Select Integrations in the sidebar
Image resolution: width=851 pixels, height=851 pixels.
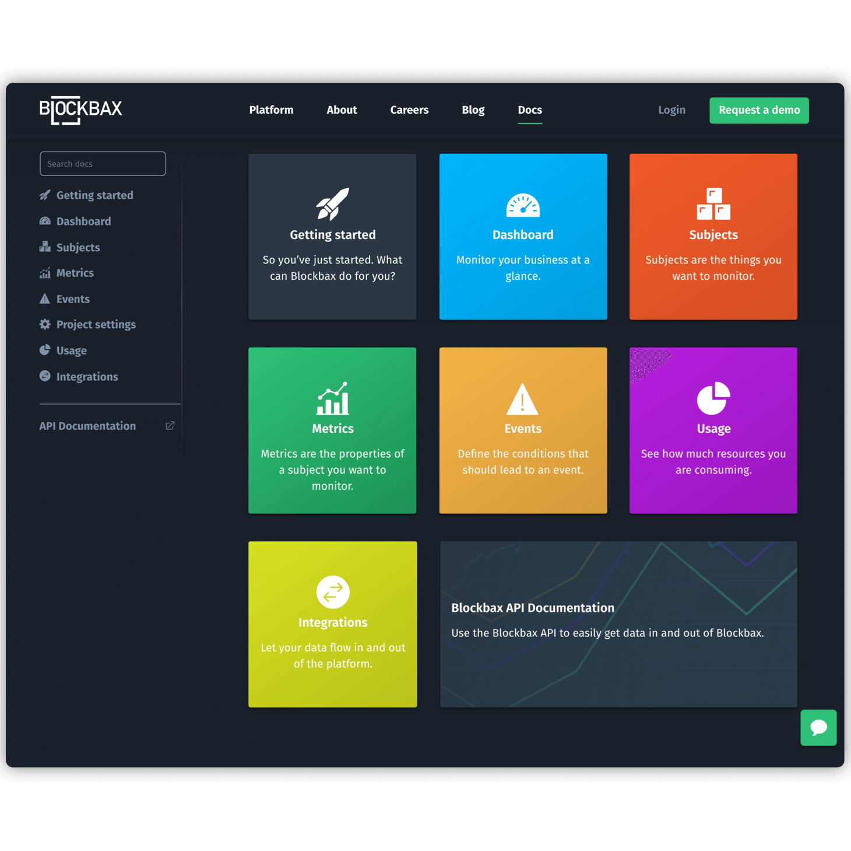click(x=87, y=377)
